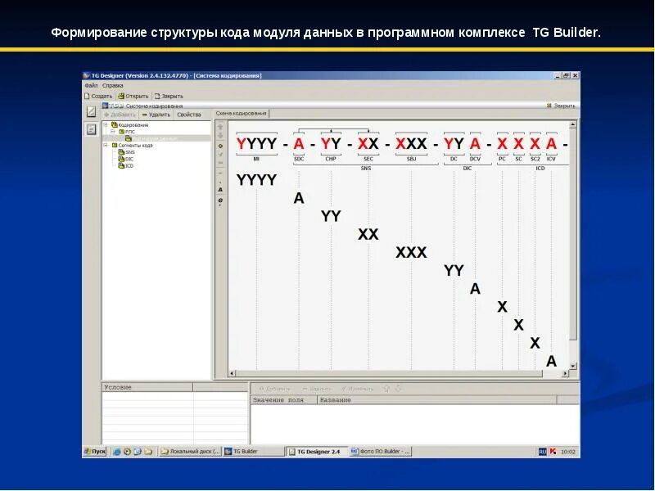This screenshot has height=491, width=655.
Task: Click the Условие column header
Action: (147, 387)
